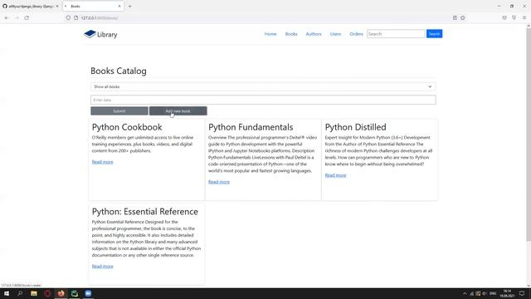
Task: Click the 'Python: Essential Reference' title
Action: (145, 212)
